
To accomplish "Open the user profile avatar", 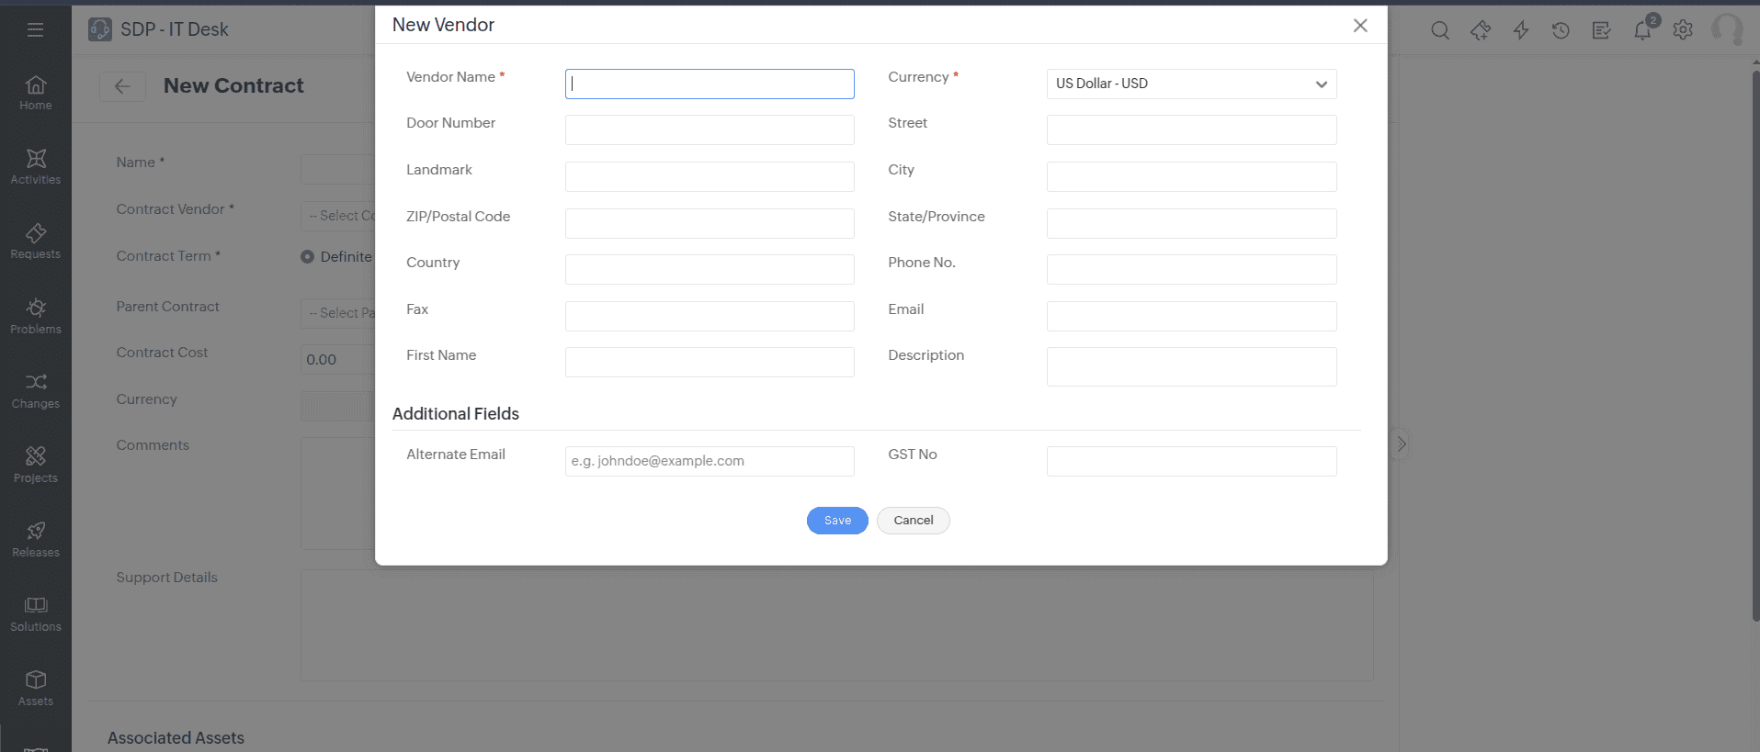I will pos(1728,30).
